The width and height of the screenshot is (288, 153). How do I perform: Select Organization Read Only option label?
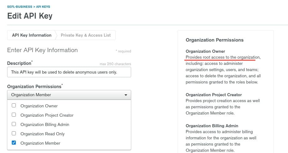coord(42,134)
